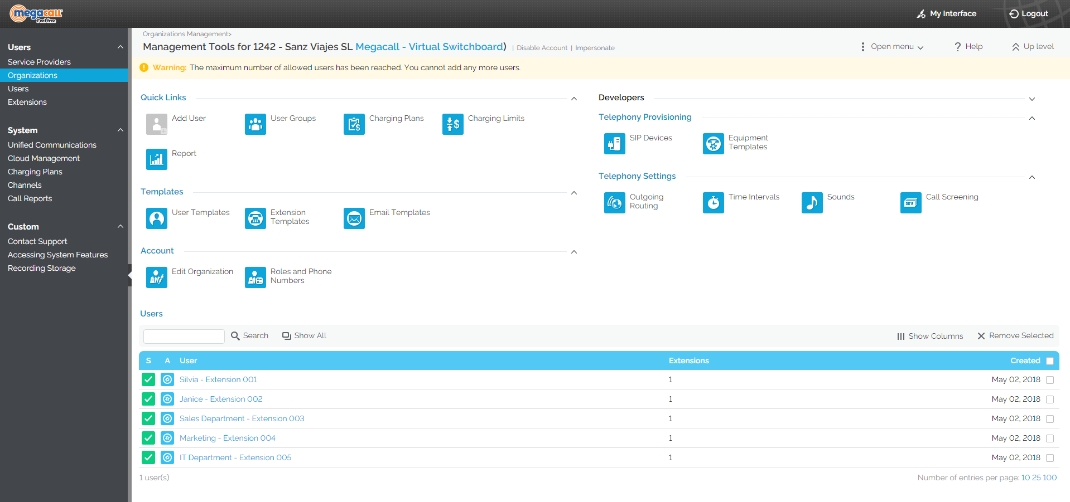Open Call Reports from the System menu
The height and width of the screenshot is (502, 1070).
tap(30, 198)
